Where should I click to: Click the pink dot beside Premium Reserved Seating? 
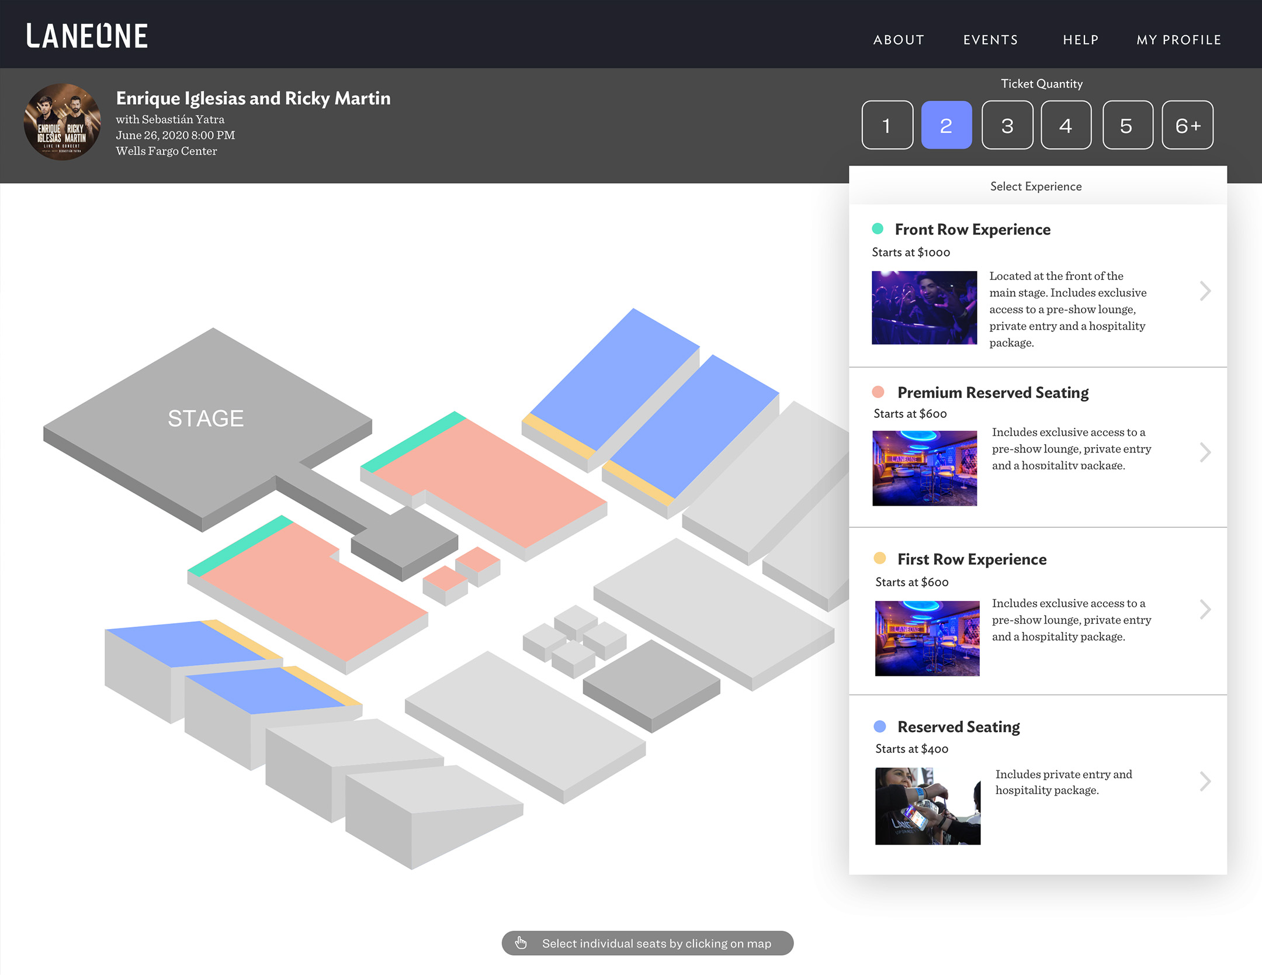coord(878,392)
